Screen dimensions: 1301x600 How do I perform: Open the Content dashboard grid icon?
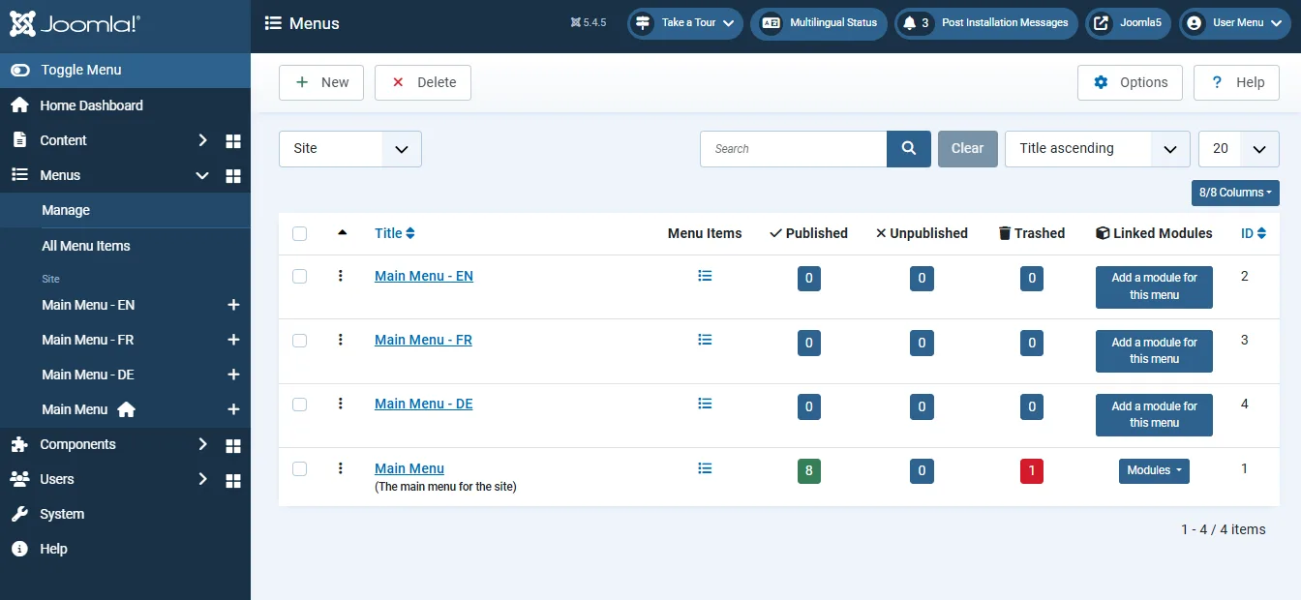[233, 140]
